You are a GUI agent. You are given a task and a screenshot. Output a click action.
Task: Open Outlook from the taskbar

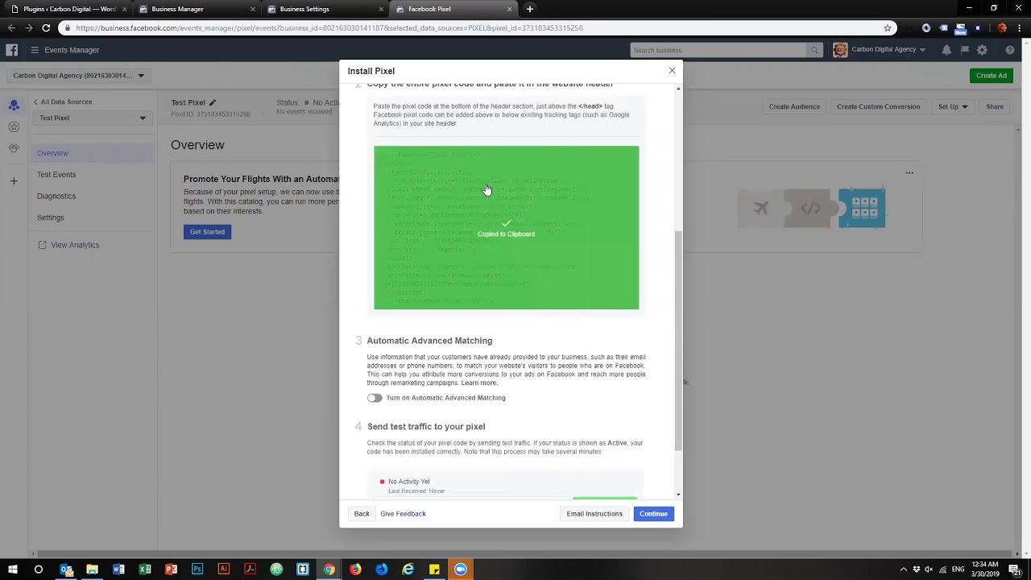66,570
